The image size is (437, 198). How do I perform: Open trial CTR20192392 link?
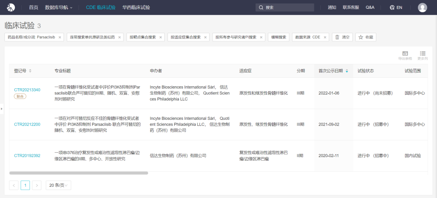(27, 155)
